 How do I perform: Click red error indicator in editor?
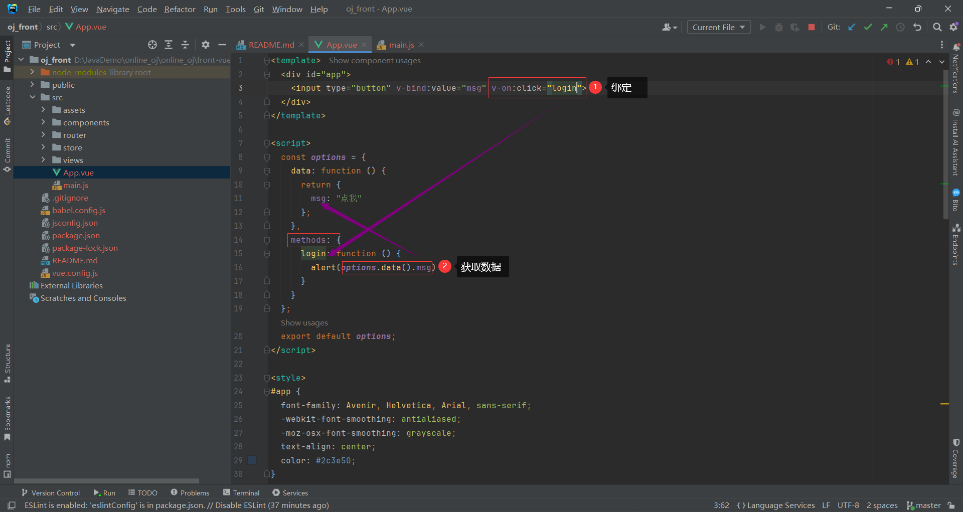(893, 62)
